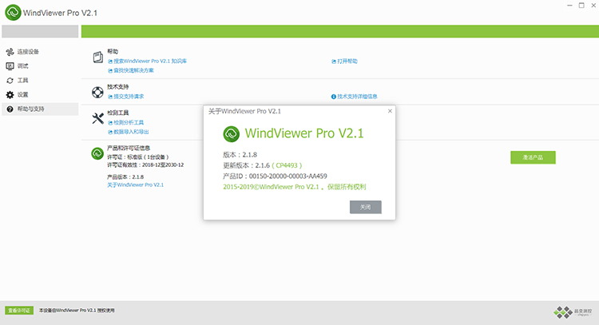
Task: Click the green 2015-2019 copyright line
Action: [x=295, y=187]
